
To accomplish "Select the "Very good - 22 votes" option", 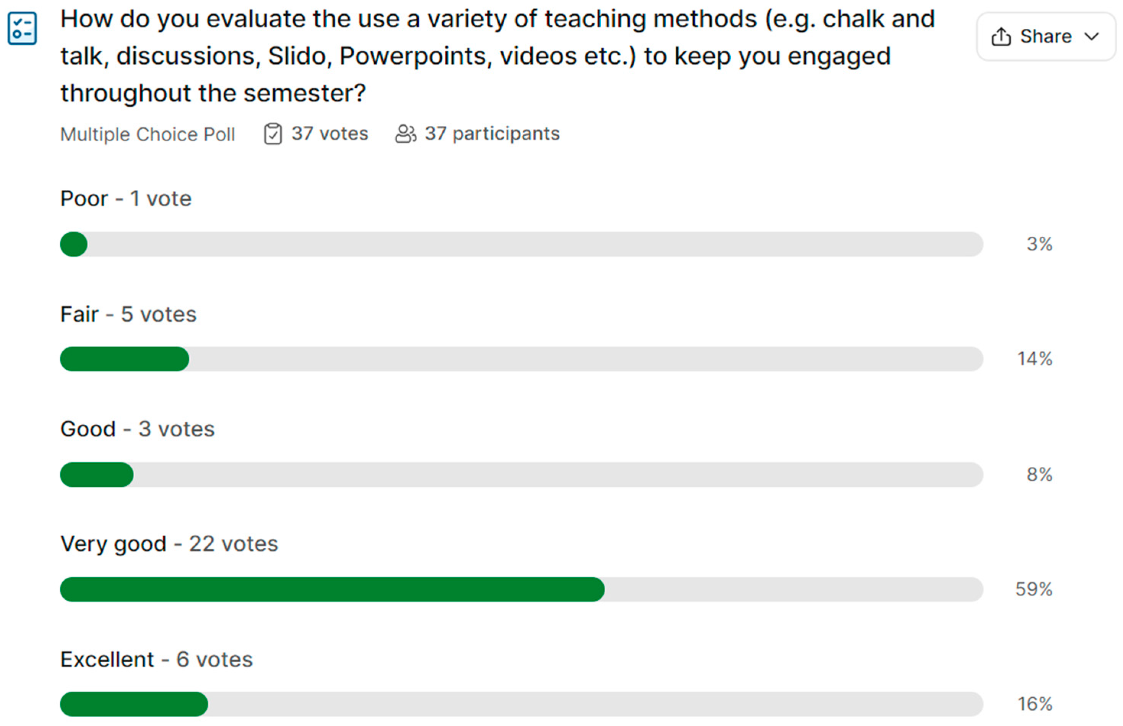I will click(x=169, y=544).
